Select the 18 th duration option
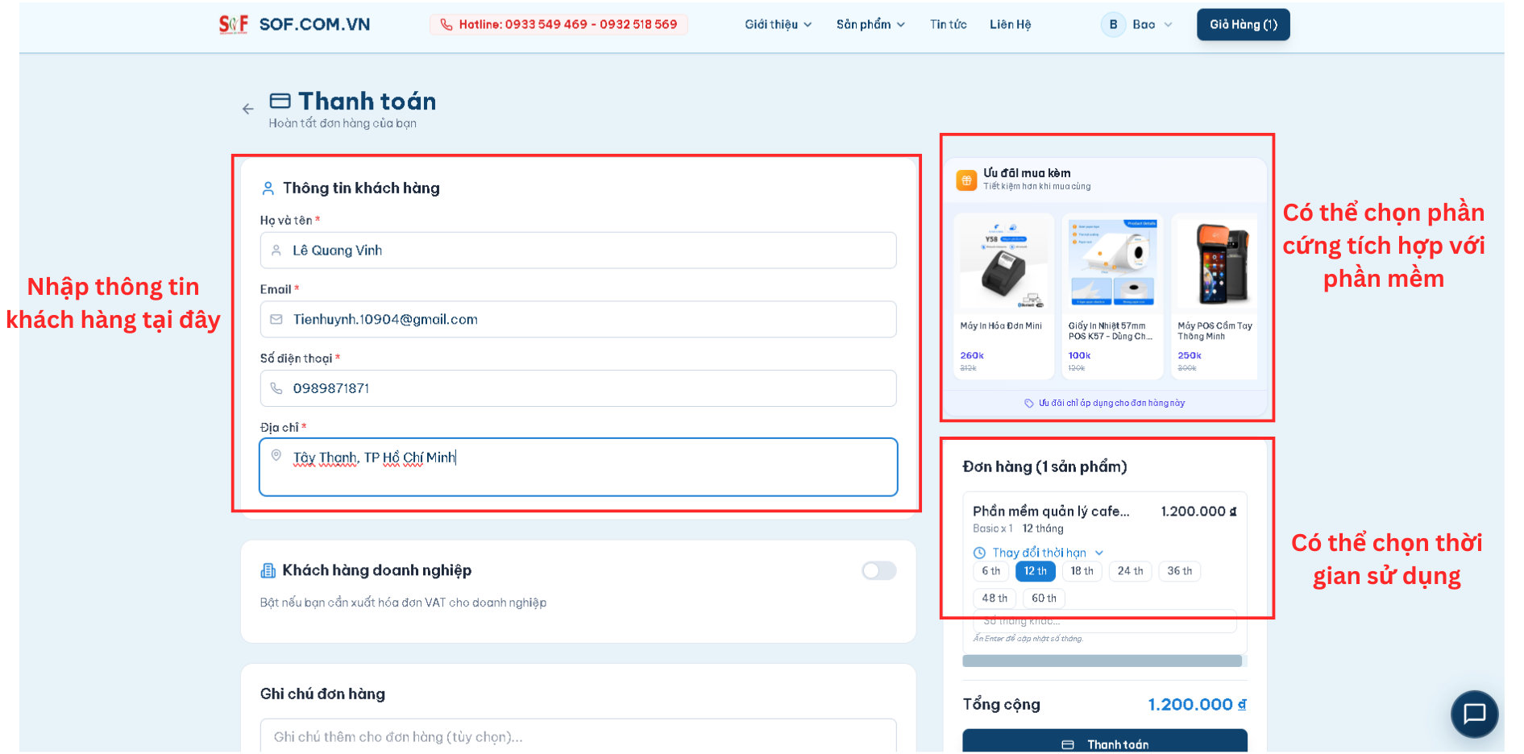The image size is (1524, 754). pyautogui.click(x=1082, y=571)
